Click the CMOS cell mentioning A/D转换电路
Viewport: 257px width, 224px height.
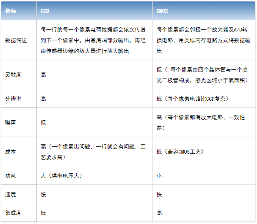203,40
